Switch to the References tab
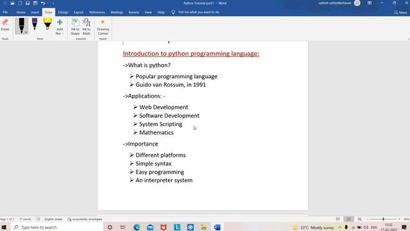The width and height of the screenshot is (410, 231). (97, 12)
